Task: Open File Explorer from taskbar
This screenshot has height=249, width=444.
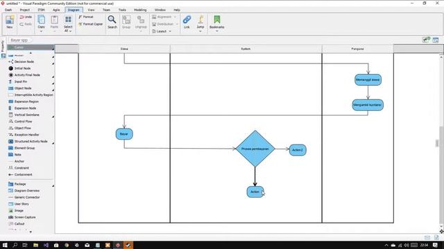Action: [35, 245]
